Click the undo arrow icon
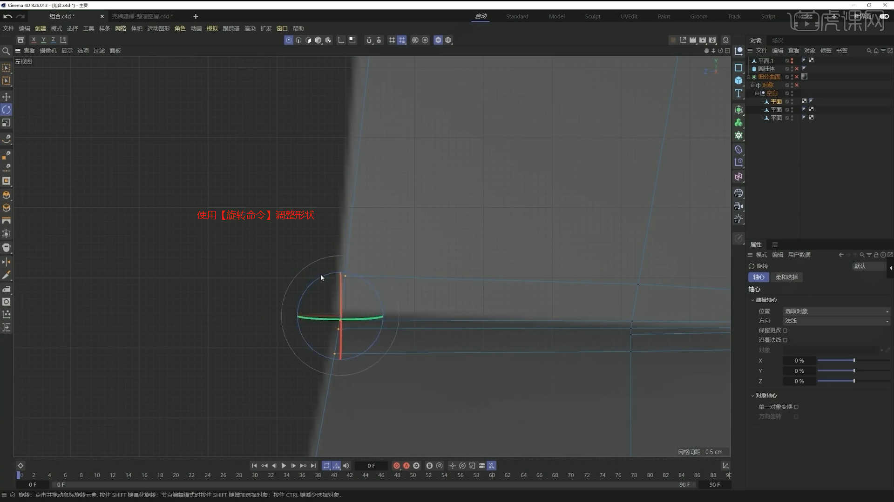 click(x=7, y=16)
